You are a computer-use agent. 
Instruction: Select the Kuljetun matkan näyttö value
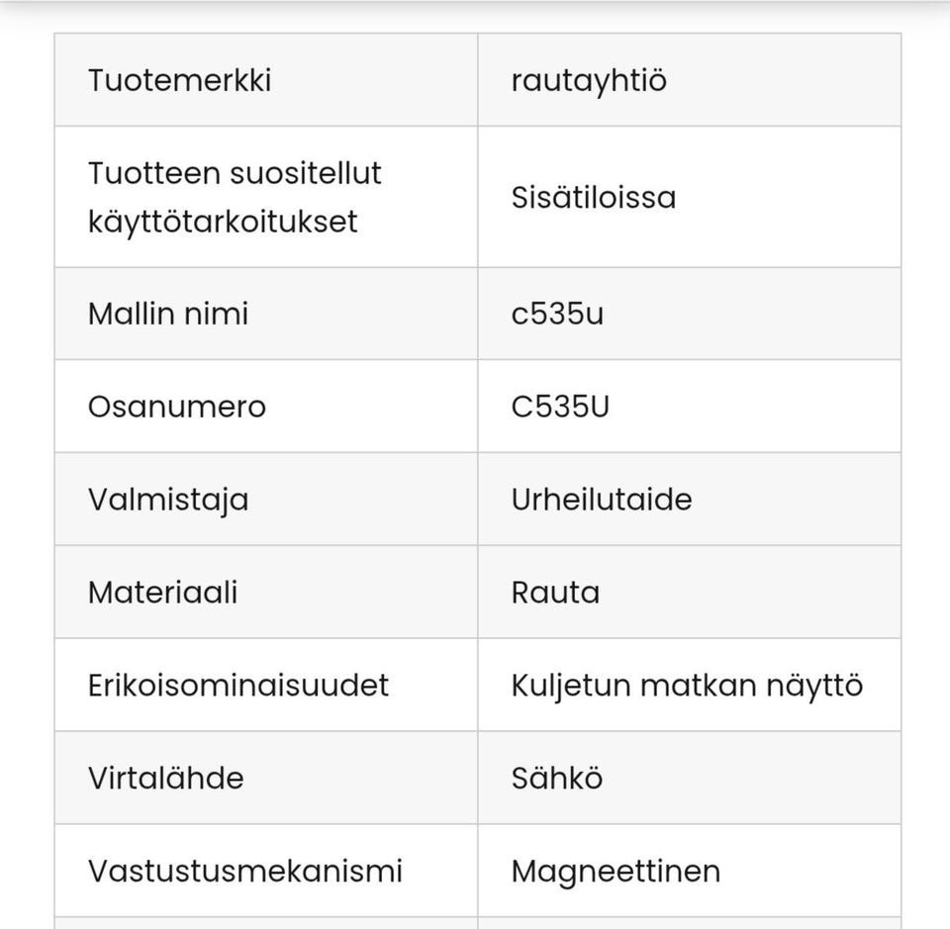click(687, 686)
